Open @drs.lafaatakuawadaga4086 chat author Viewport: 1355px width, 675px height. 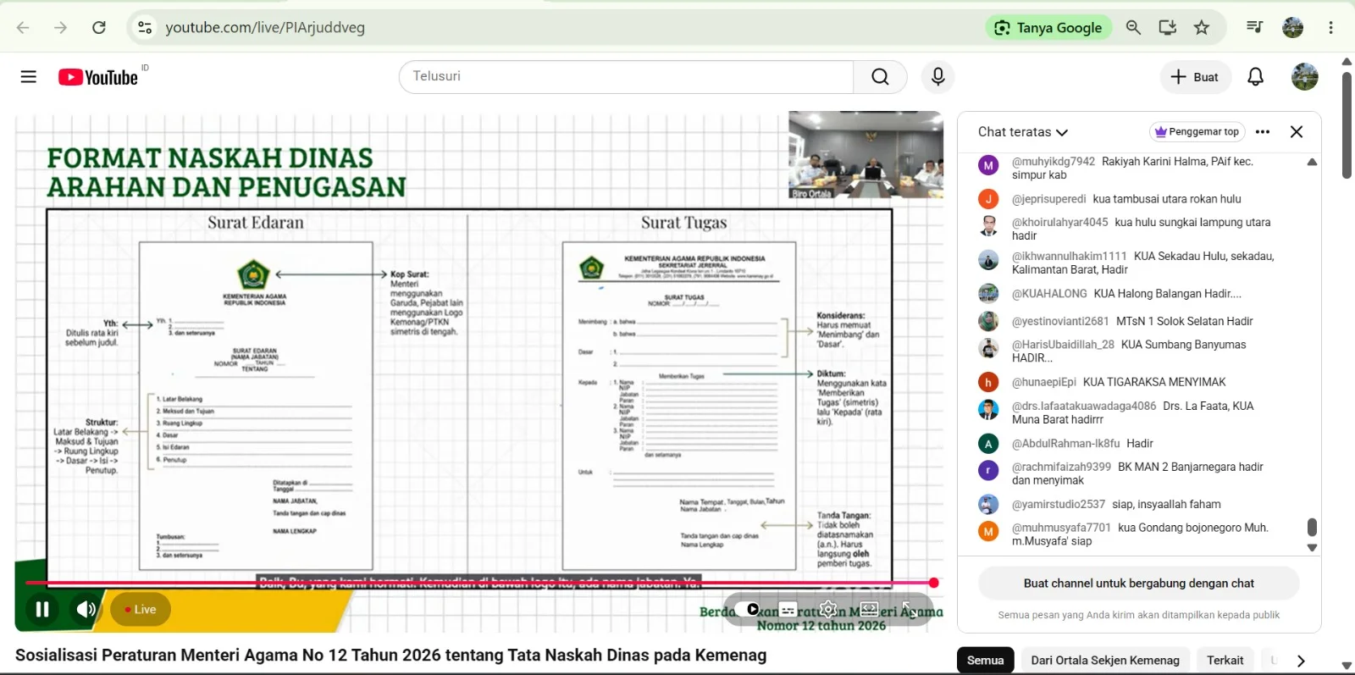[x=1084, y=407]
